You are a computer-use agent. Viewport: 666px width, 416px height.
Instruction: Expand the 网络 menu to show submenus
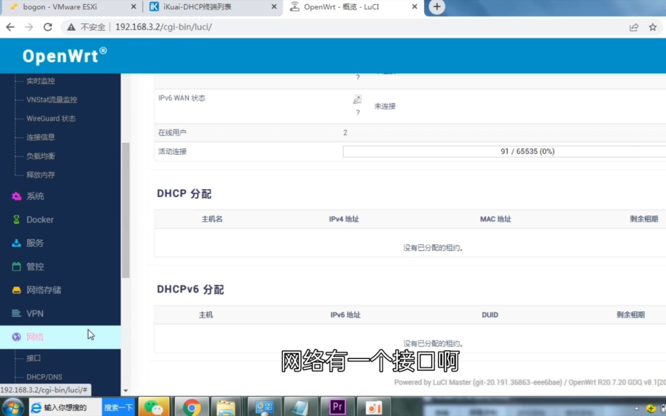[35, 337]
